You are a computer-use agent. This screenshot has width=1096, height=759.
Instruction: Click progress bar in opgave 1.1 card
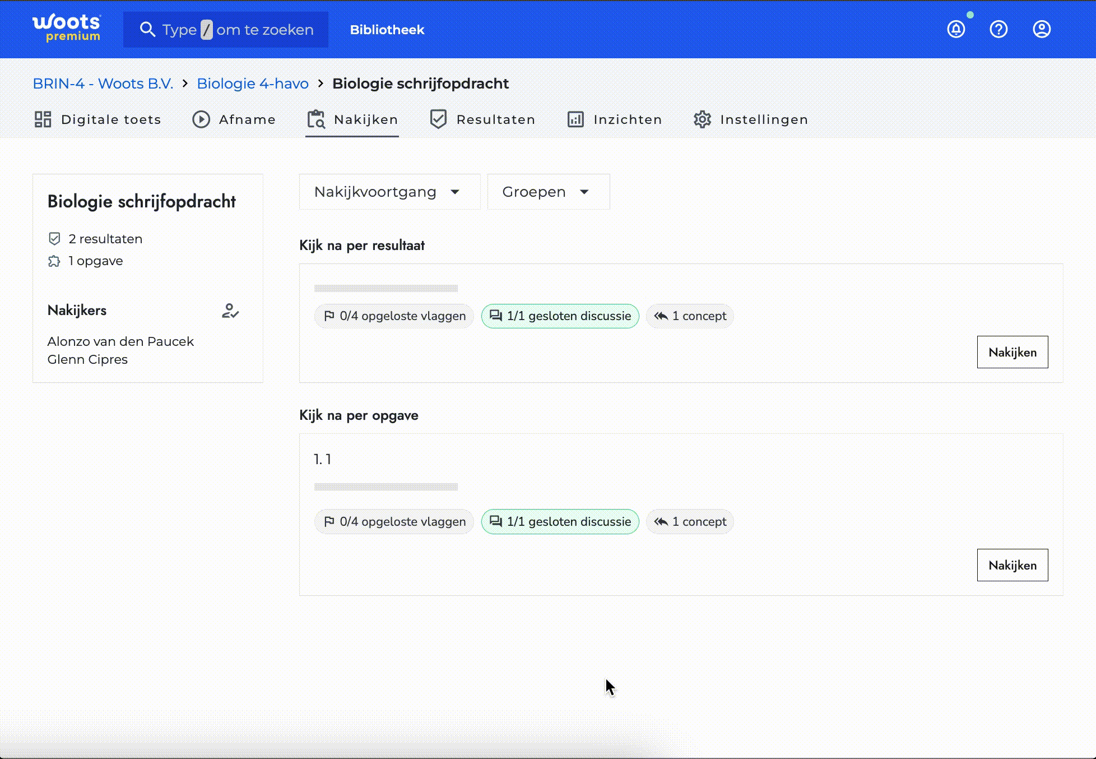pyautogui.click(x=386, y=487)
